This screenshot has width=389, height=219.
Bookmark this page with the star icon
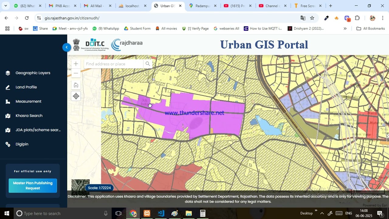click(x=312, y=18)
